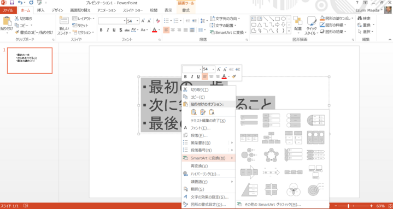
Task: Click Keep Text Only paste option icon
Action: point(212,112)
